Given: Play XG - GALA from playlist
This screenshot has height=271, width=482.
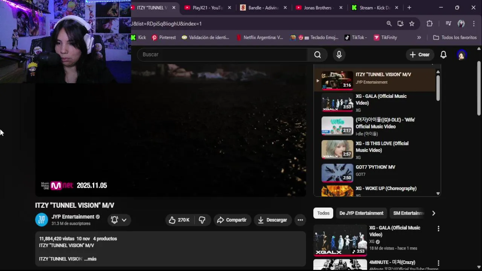Looking at the screenshot, I should pos(375,103).
